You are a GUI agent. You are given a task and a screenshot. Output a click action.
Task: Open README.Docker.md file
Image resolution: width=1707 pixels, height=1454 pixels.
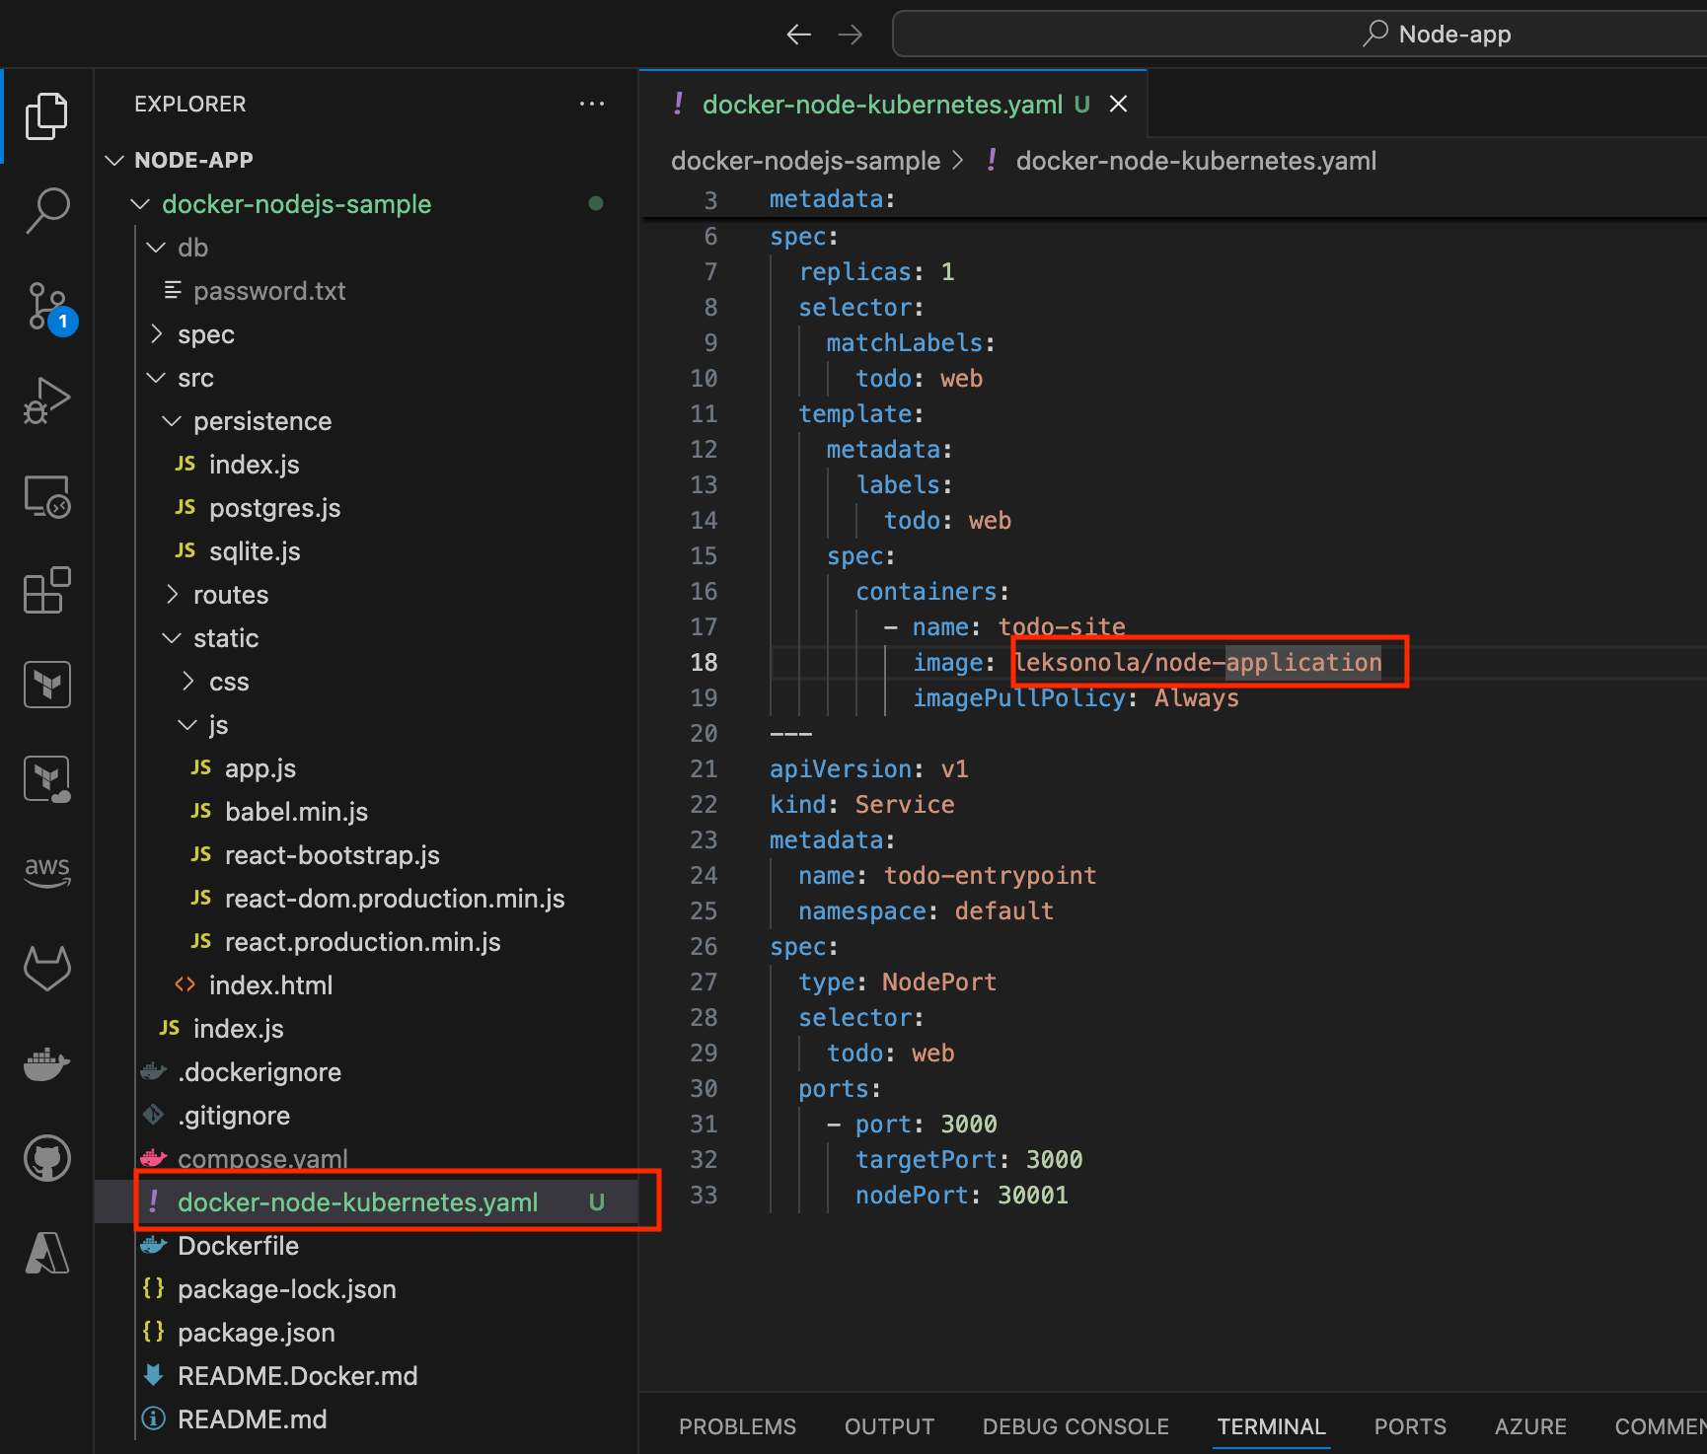point(297,1376)
